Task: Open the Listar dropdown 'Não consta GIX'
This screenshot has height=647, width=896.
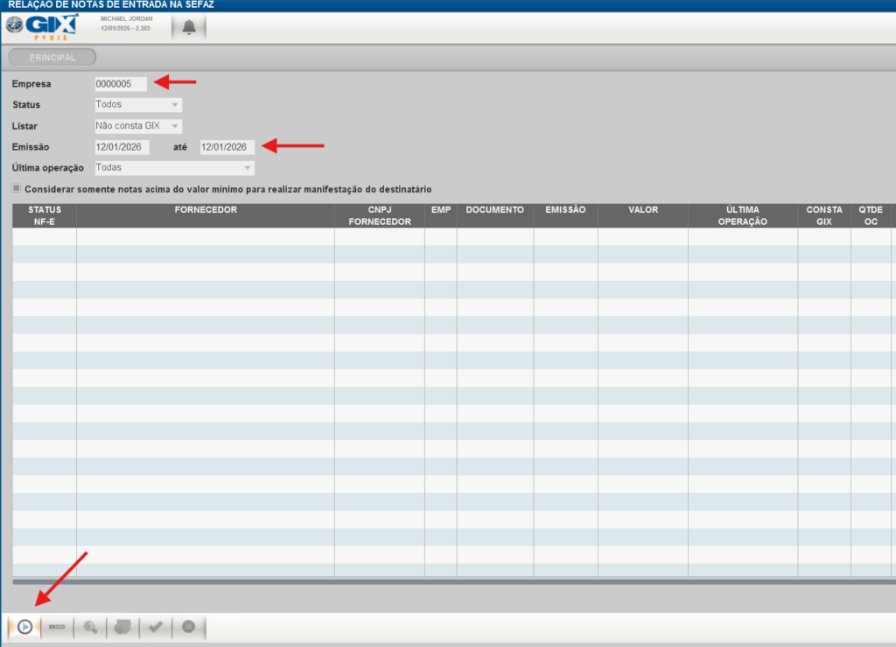Action: point(138,126)
